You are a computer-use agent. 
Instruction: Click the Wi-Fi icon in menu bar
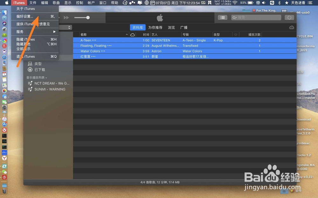coord(235,3)
